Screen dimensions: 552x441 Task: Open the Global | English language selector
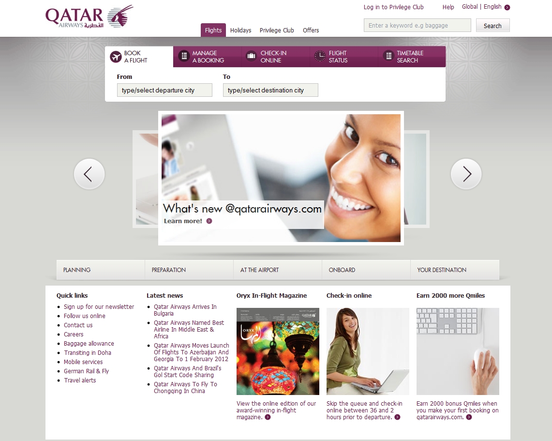point(485,7)
